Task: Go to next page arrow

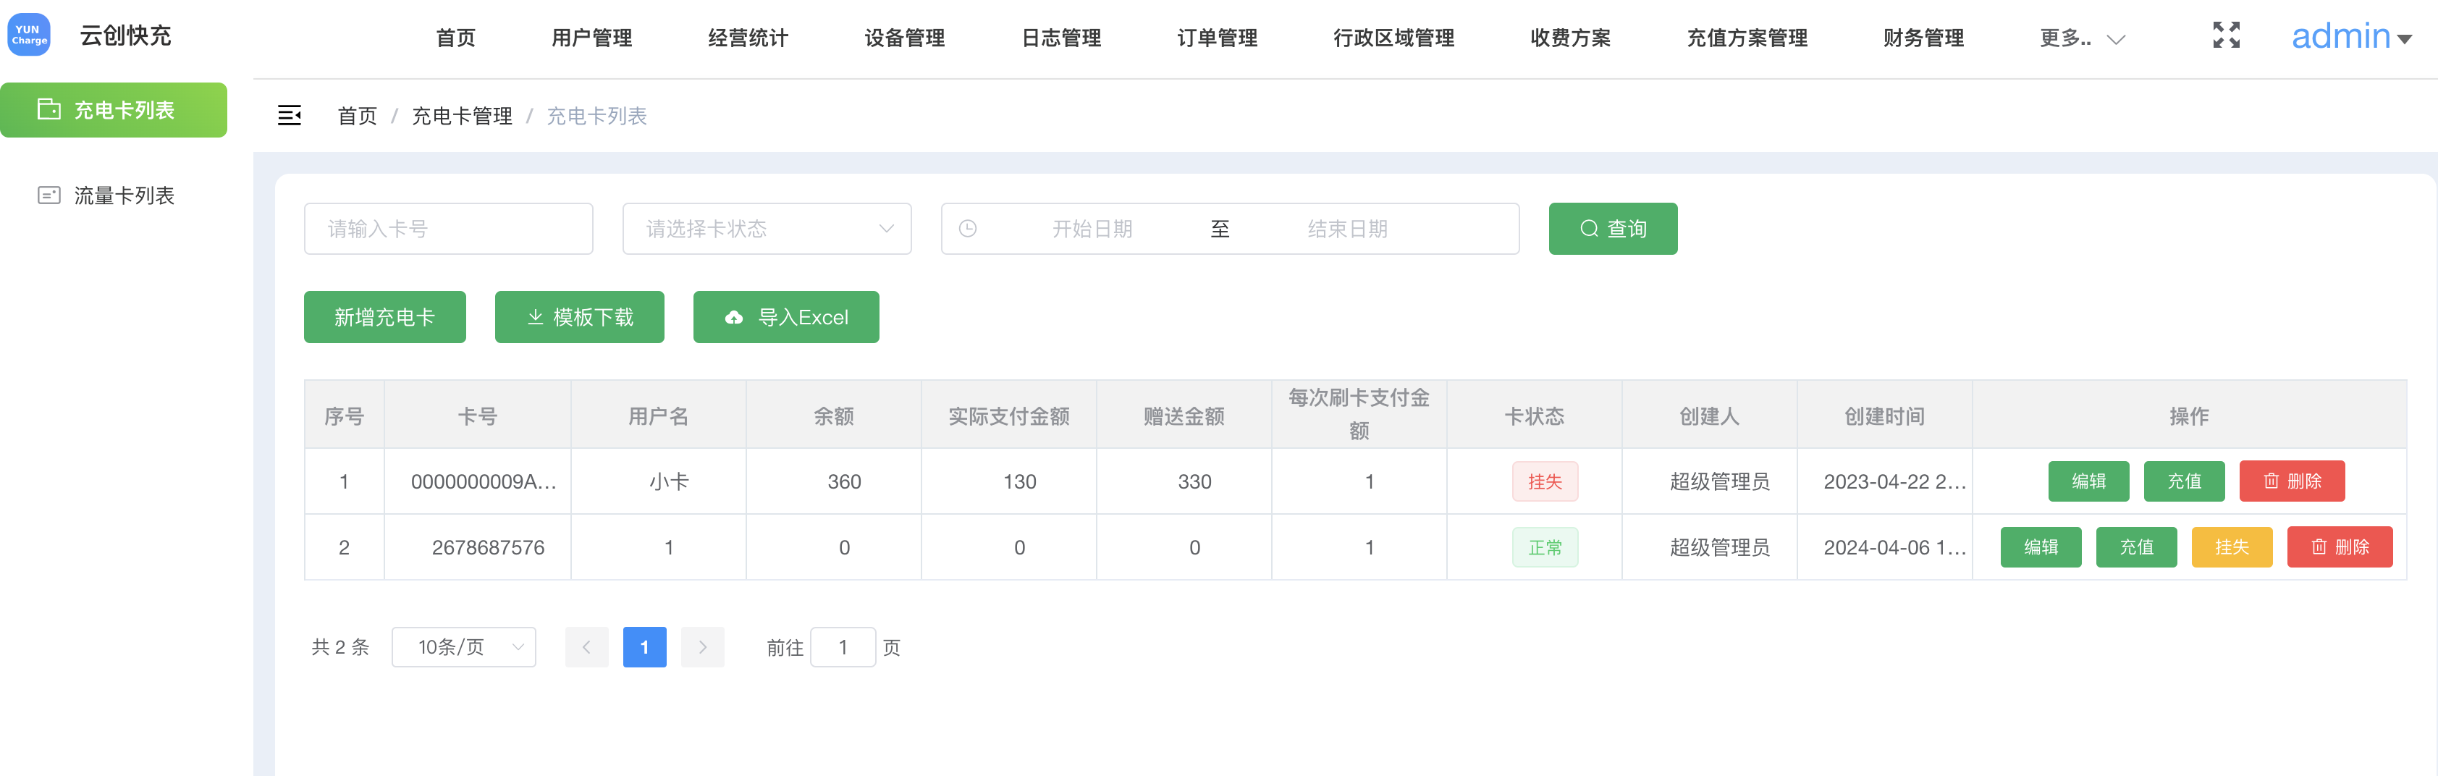Action: (x=702, y=646)
